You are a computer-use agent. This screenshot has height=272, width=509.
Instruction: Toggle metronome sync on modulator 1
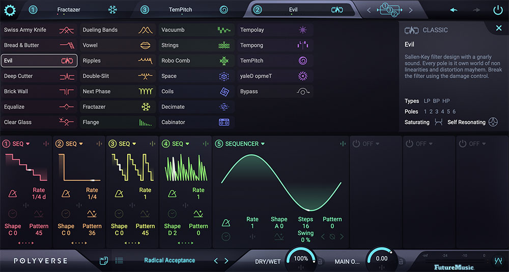coord(13,194)
